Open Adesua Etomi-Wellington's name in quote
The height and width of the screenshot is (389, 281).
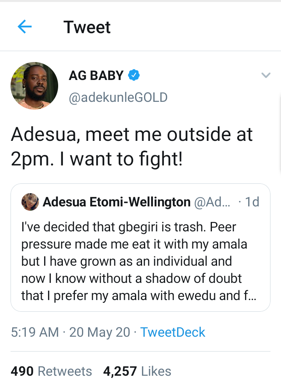click(116, 202)
